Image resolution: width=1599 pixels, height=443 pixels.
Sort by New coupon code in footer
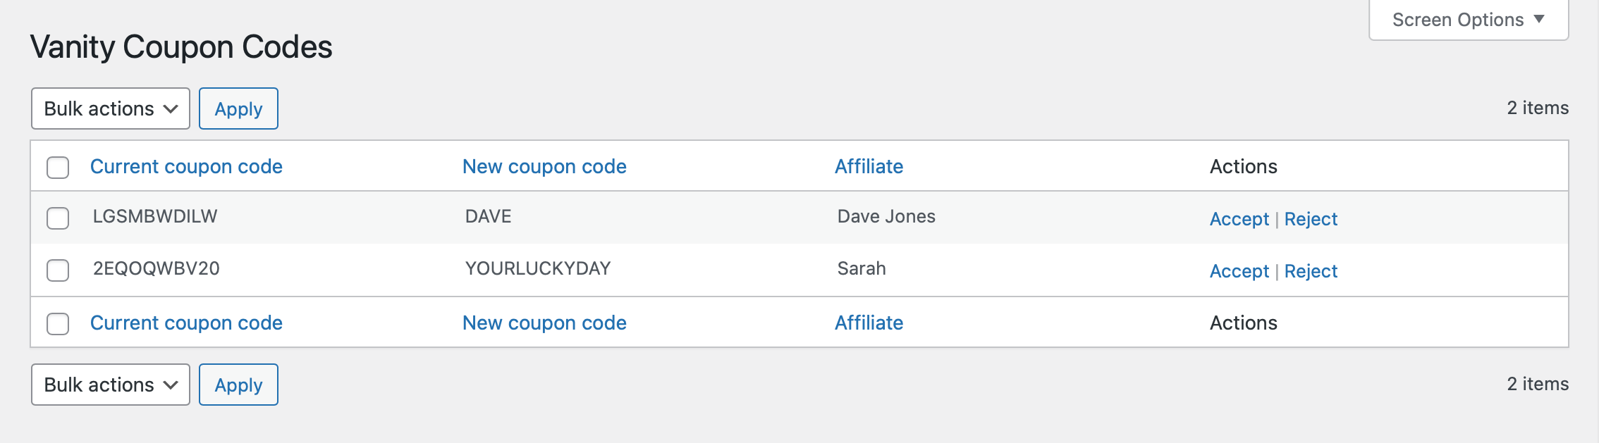(x=544, y=323)
